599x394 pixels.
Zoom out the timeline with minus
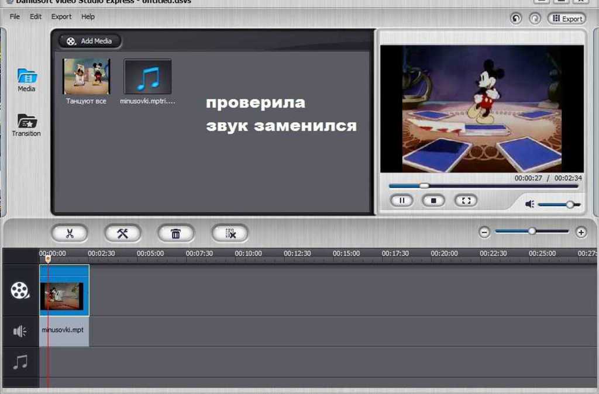484,232
